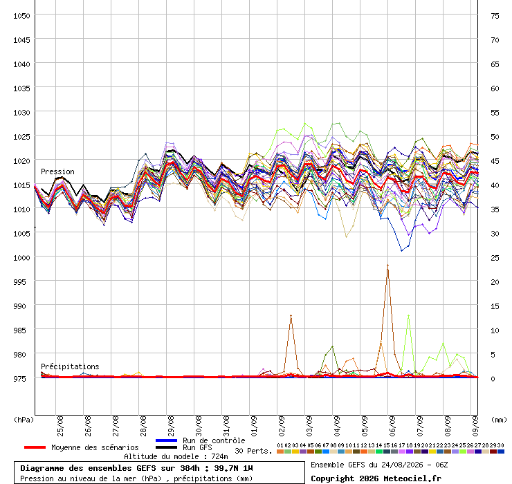Image resolution: width=512 pixels, height=484 pixels.
Task: Click the 1050 pressure axis value
Action: click(x=21, y=16)
